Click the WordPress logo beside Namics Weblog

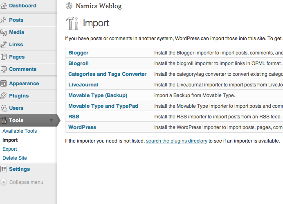pos(69,6)
